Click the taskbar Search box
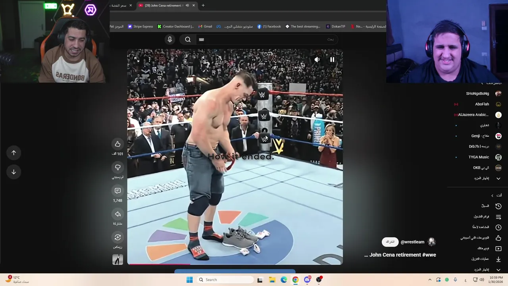508x286 pixels. (x=225, y=280)
